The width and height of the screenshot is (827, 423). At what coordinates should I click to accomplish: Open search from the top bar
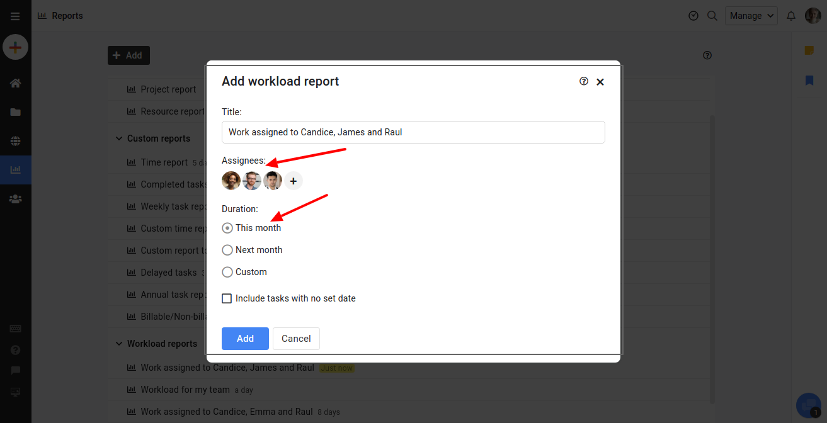pos(712,16)
